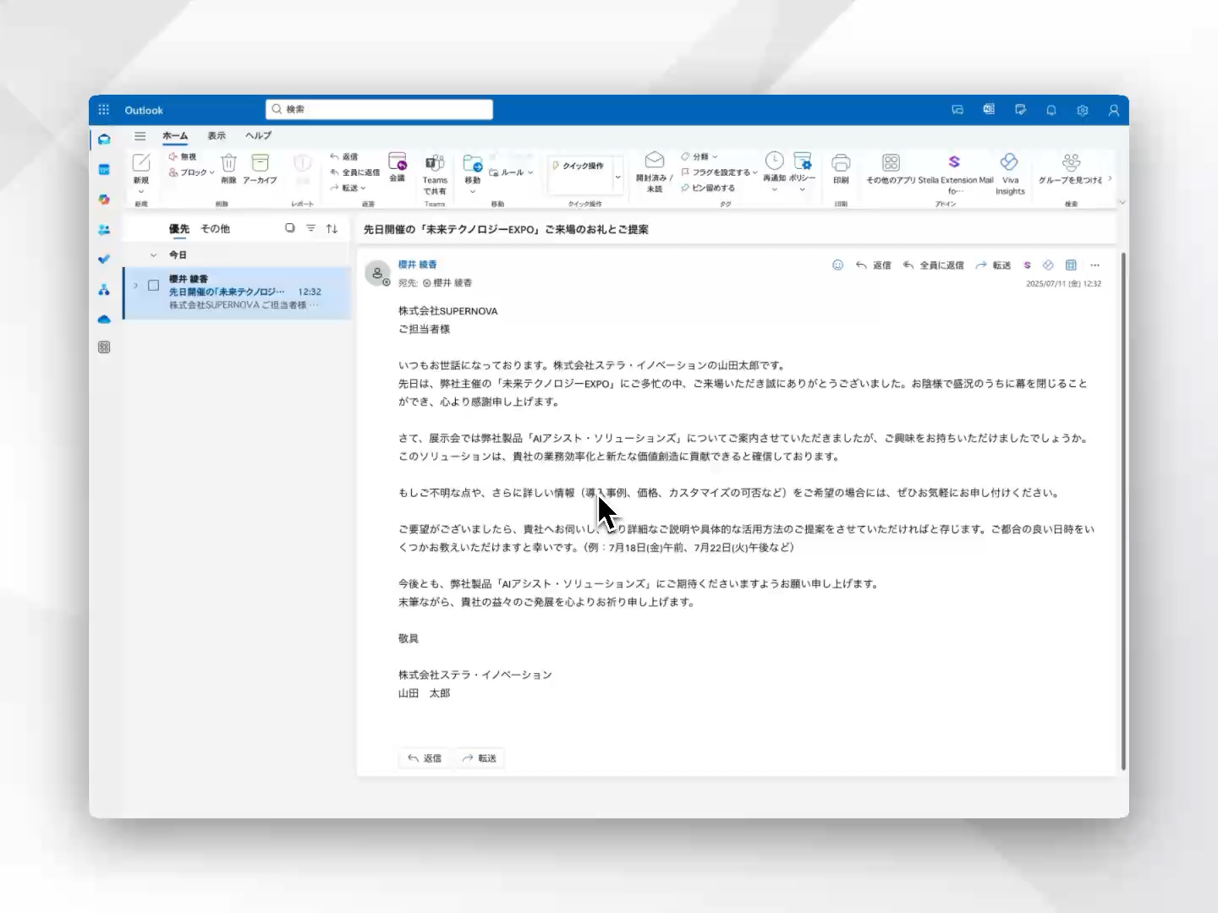This screenshot has width=1218, height=913.
Task: Switch to the 表示 tab
Action: (x=217, y=135)
